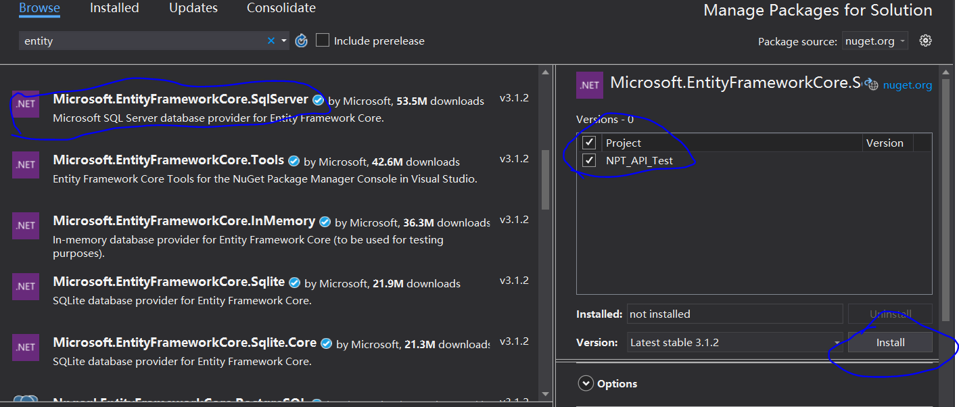
Task: Open the nuget.org link
Action: point(908,85)
